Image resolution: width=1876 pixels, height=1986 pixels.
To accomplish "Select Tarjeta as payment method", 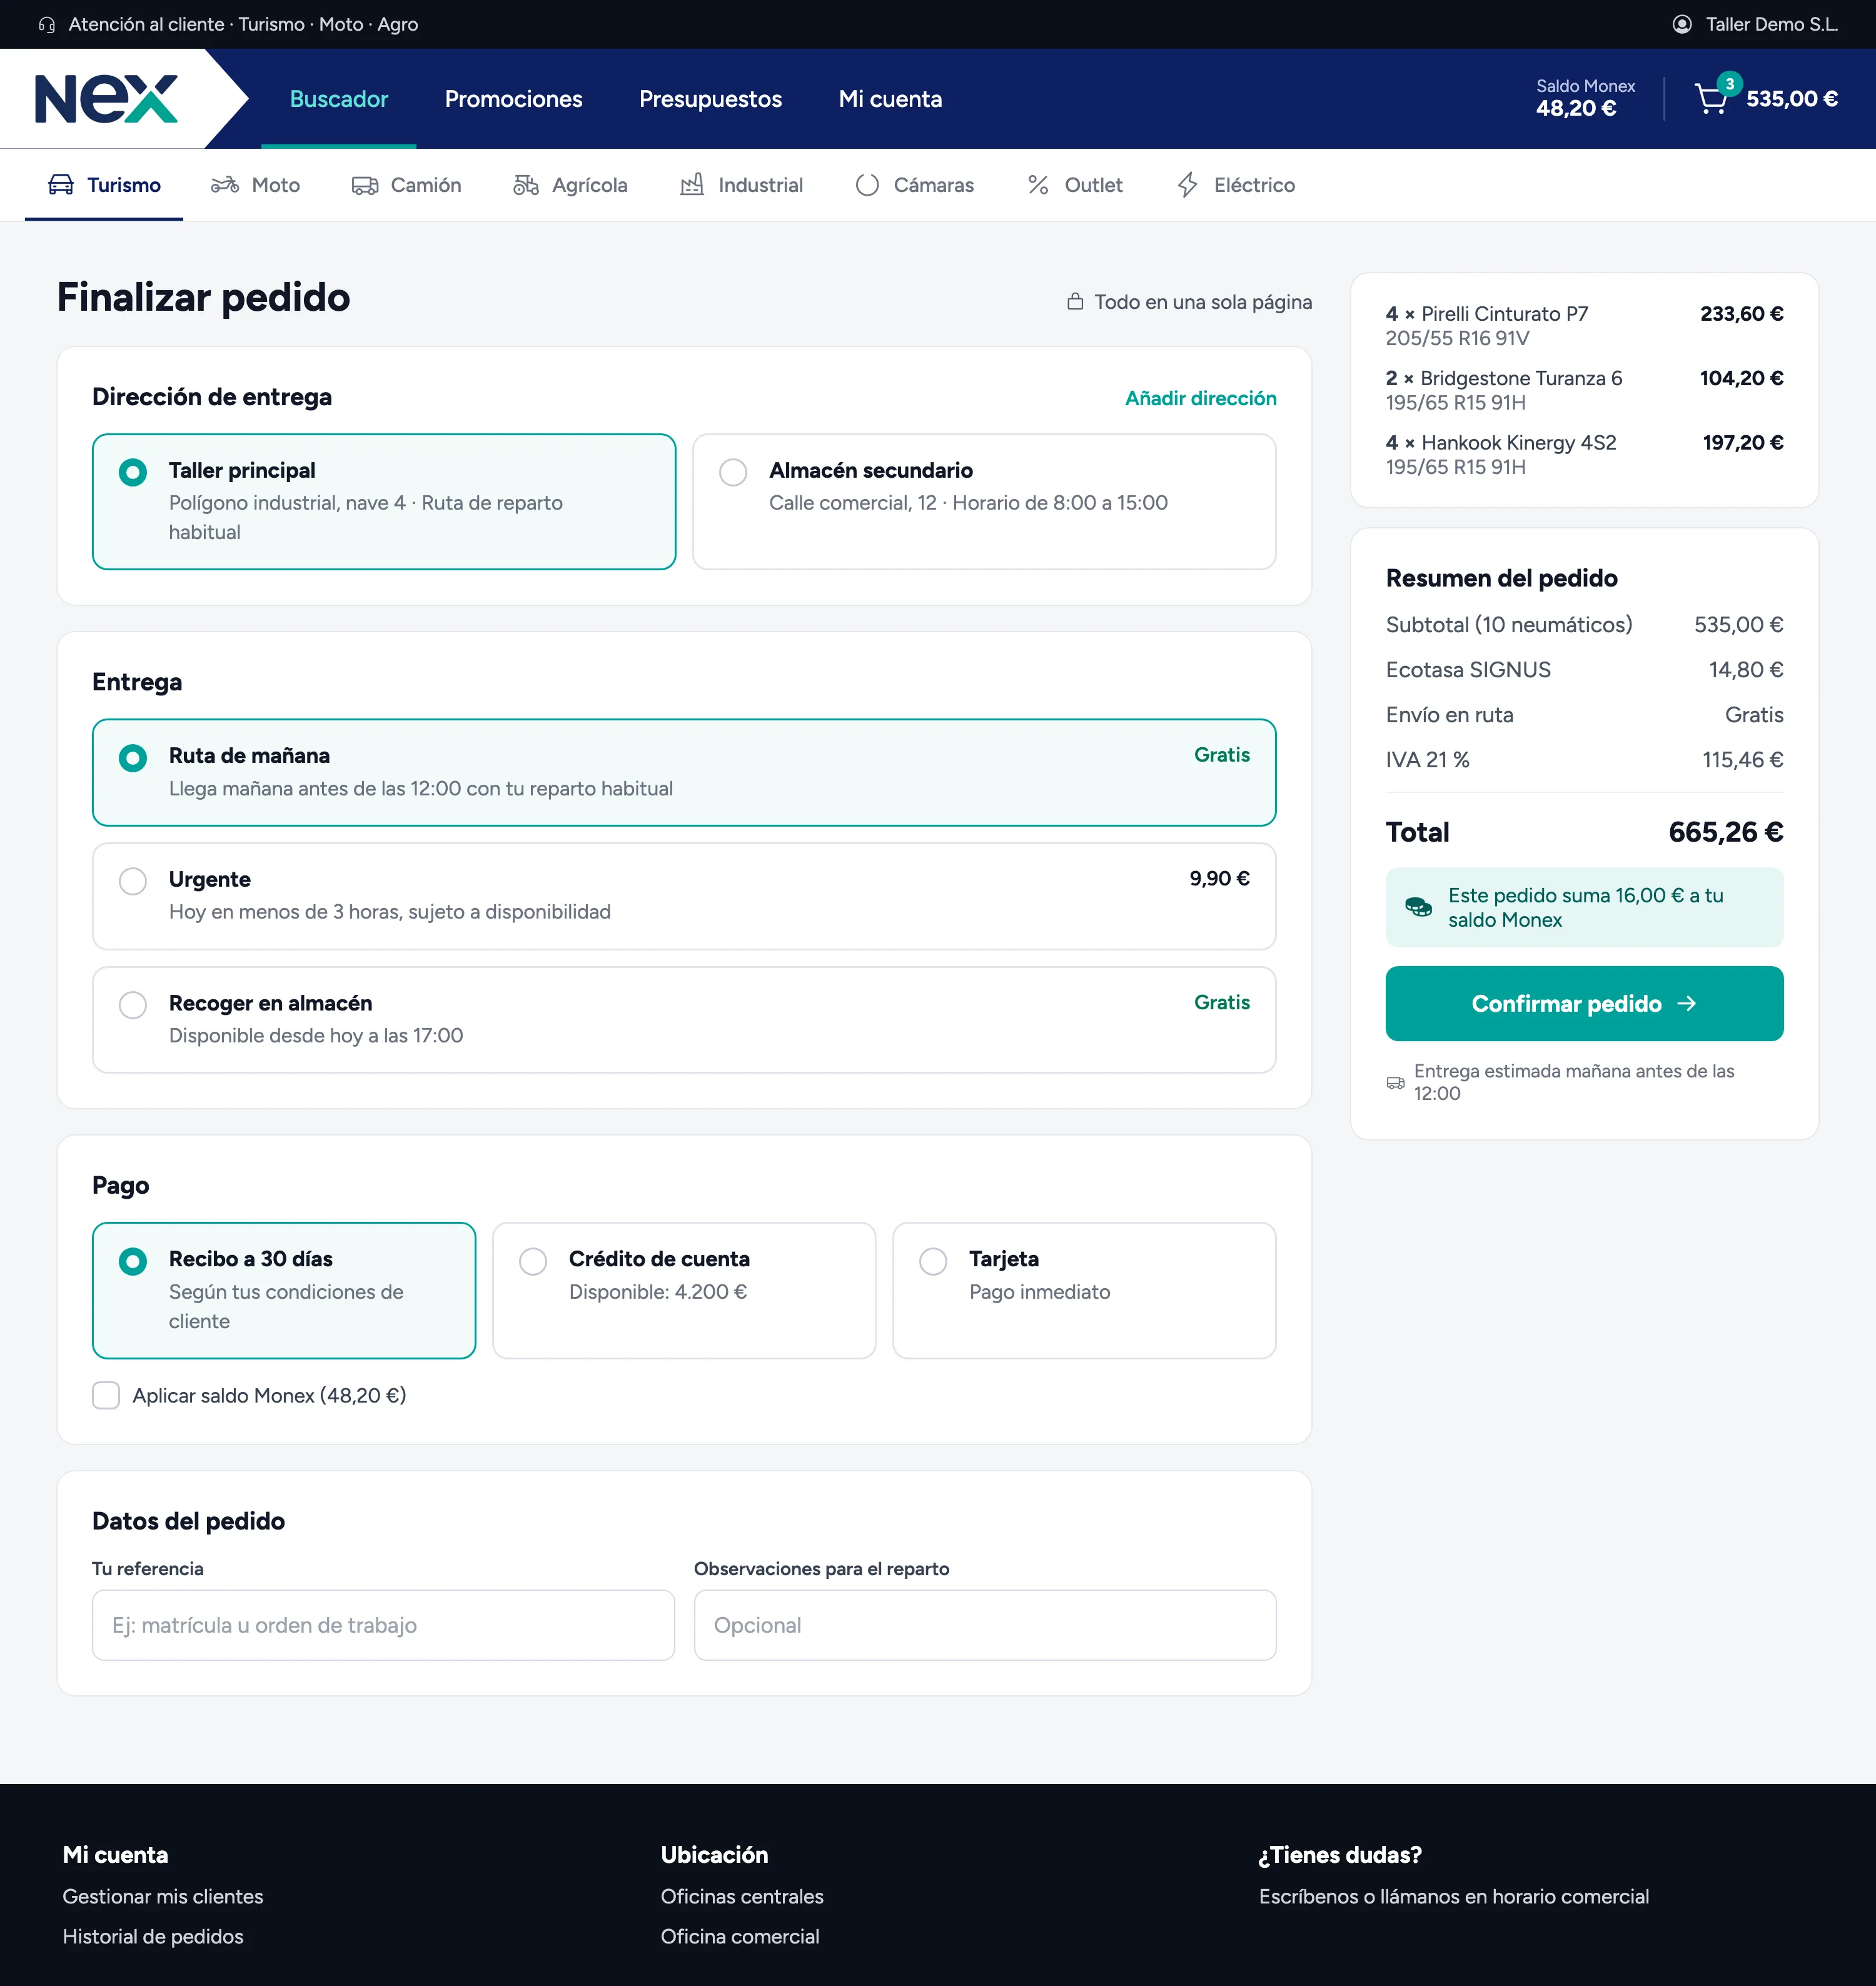I will pos(1084,1289).
